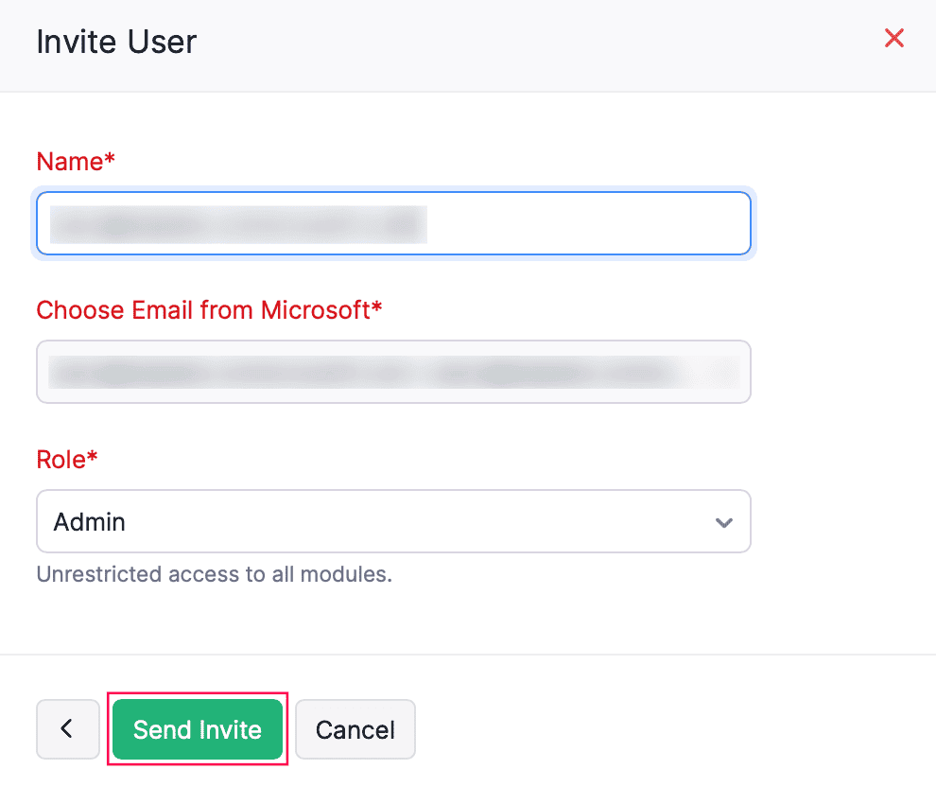Click the Invite User dialog title

coord(115,42)
